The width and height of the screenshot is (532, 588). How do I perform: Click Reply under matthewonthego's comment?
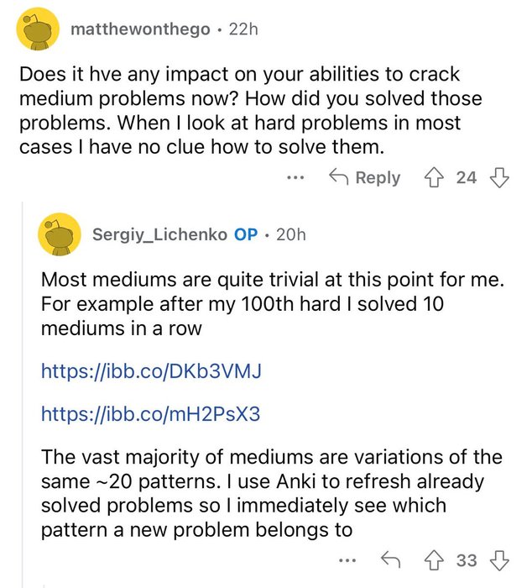(364, 177)
